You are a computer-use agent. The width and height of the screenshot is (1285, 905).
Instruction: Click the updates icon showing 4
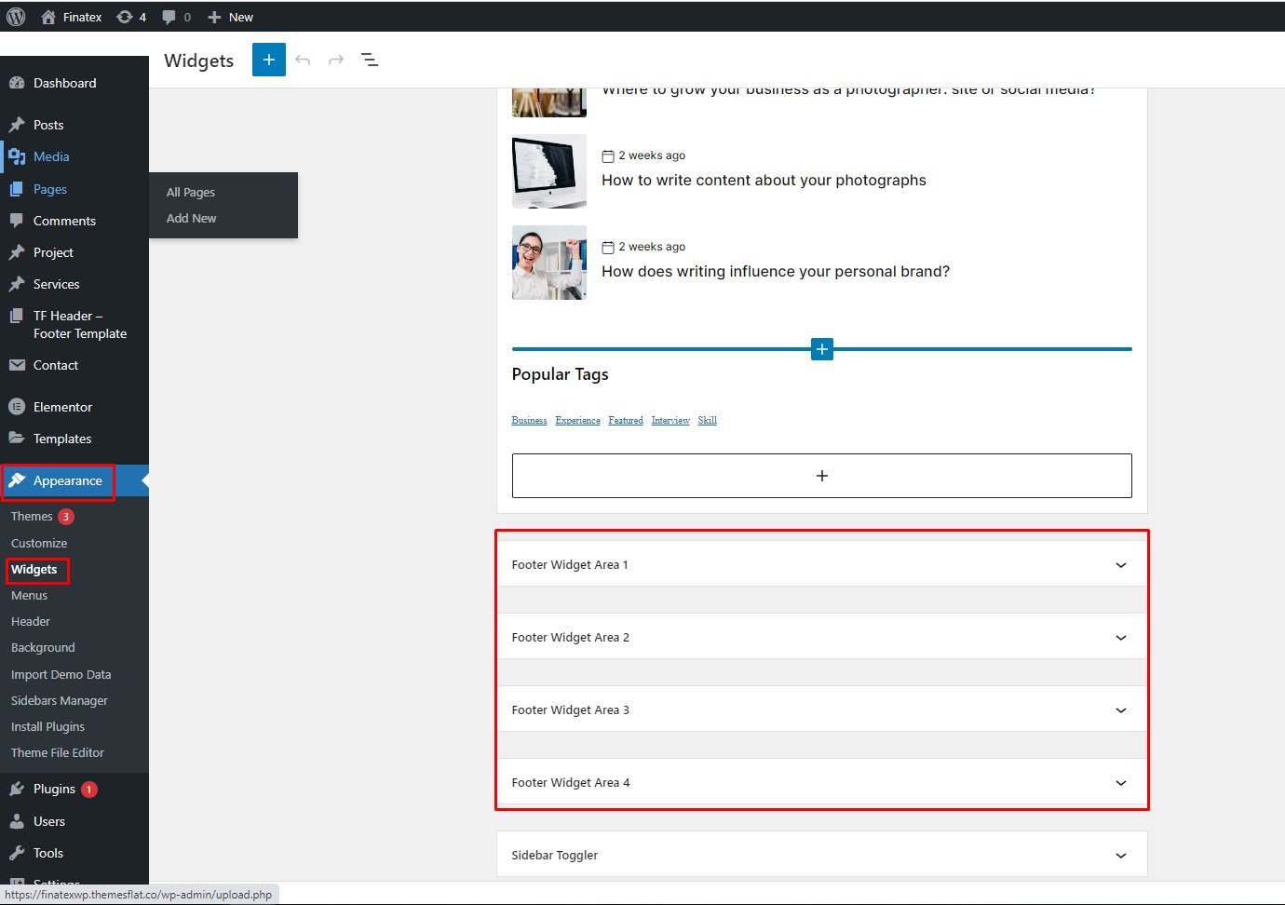(x=131, y=17)
